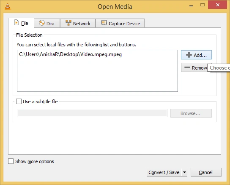Switch to the Disc tab
The width and height of the screenshot is (230, 185).
pyautogui.click(x=47, y=23)
